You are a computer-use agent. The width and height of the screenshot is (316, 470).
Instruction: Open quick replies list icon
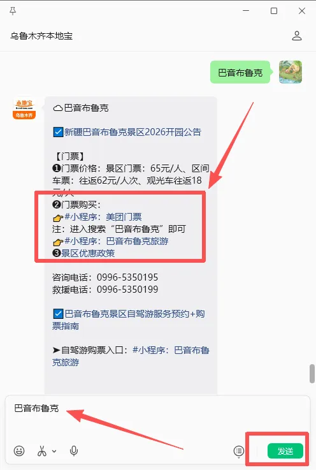(239, 451)
